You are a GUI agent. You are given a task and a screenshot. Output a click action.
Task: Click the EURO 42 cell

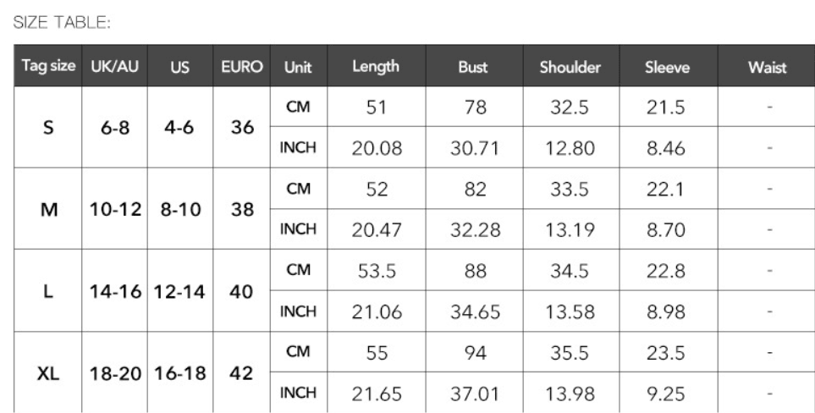coord(242,373)
